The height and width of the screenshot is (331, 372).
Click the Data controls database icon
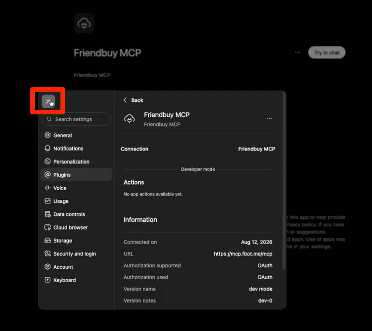[x=47, y=214]
